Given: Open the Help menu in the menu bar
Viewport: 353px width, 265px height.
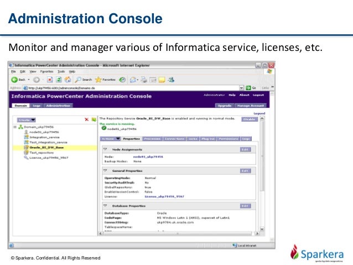Looking at the screenshot, I should coord(72,71).
